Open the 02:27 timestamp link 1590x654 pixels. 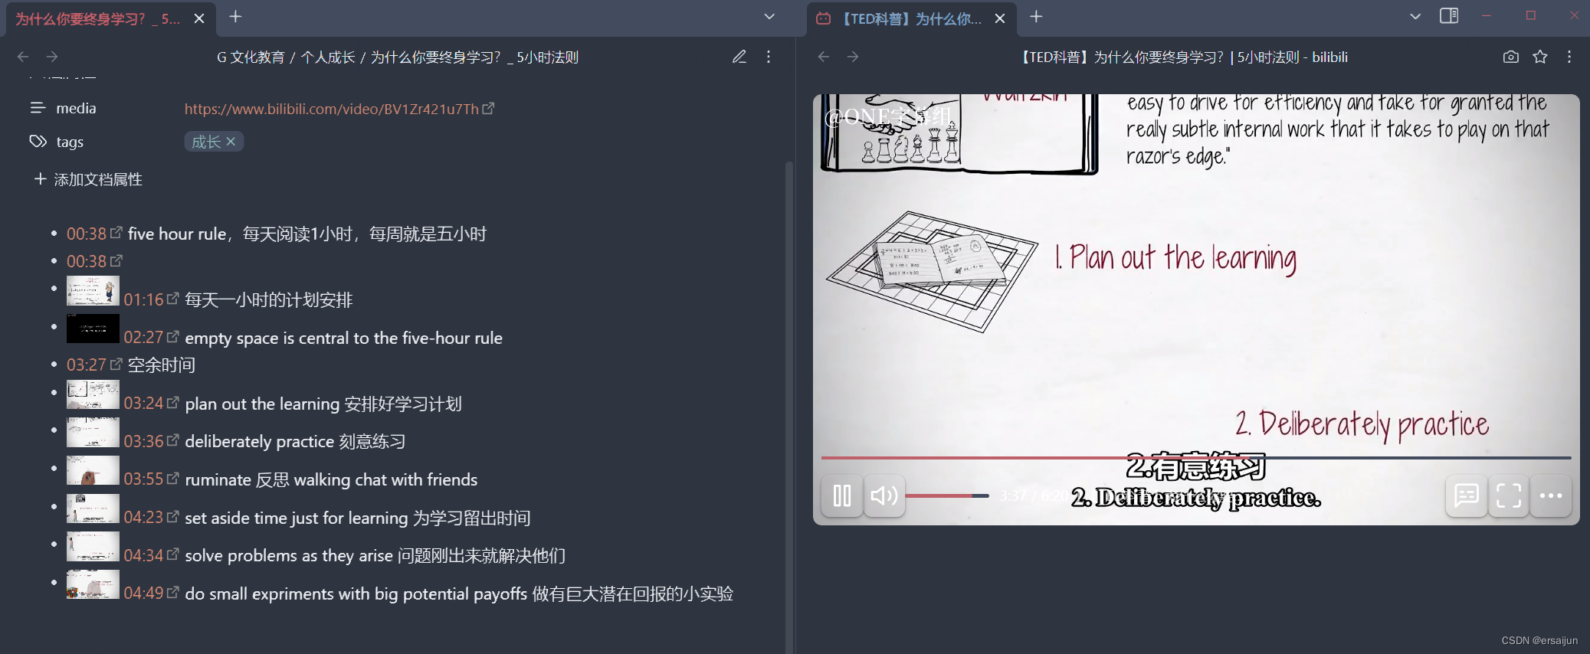point(143,338)
